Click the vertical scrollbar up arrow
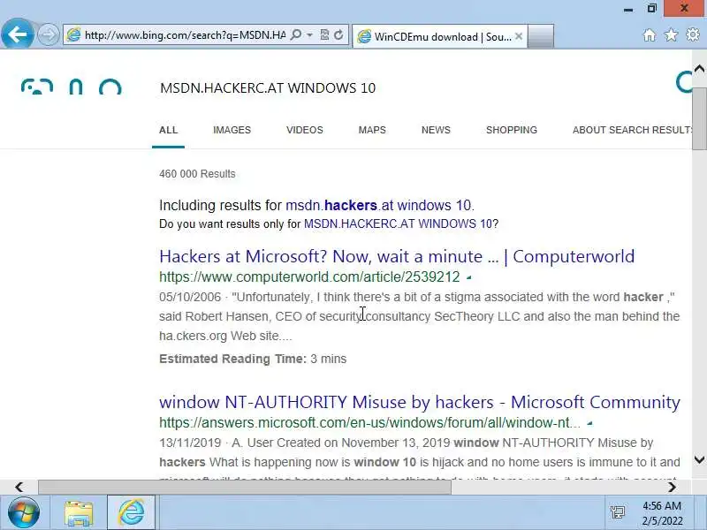This screenshot has width=707, height=530. (699, 69)
